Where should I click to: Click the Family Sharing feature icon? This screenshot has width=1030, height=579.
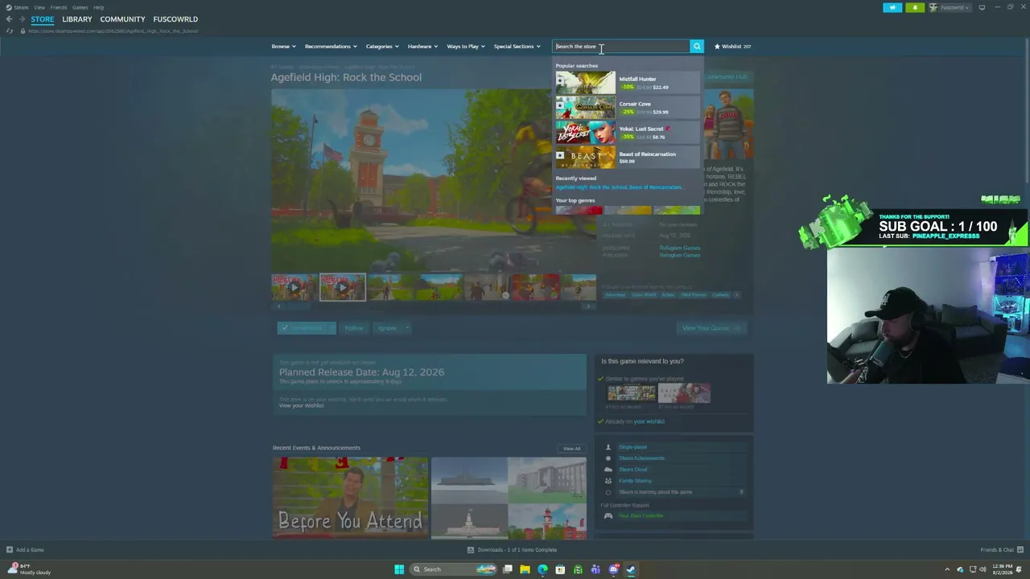(x=608, y=481)
